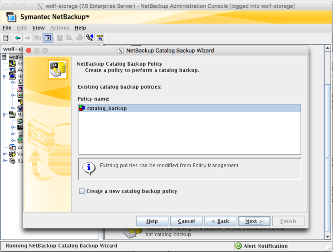This screenshot has width=333, height=252.
Task: Select the Media tape icon in tree
Action: point(20,127)
